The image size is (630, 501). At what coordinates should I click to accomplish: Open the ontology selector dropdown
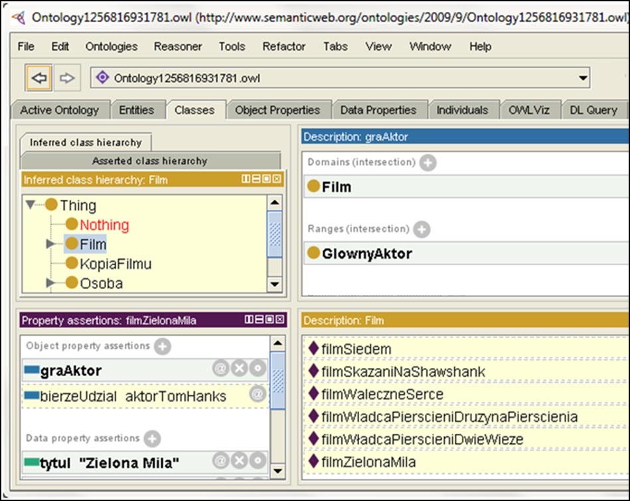[582, 78]
